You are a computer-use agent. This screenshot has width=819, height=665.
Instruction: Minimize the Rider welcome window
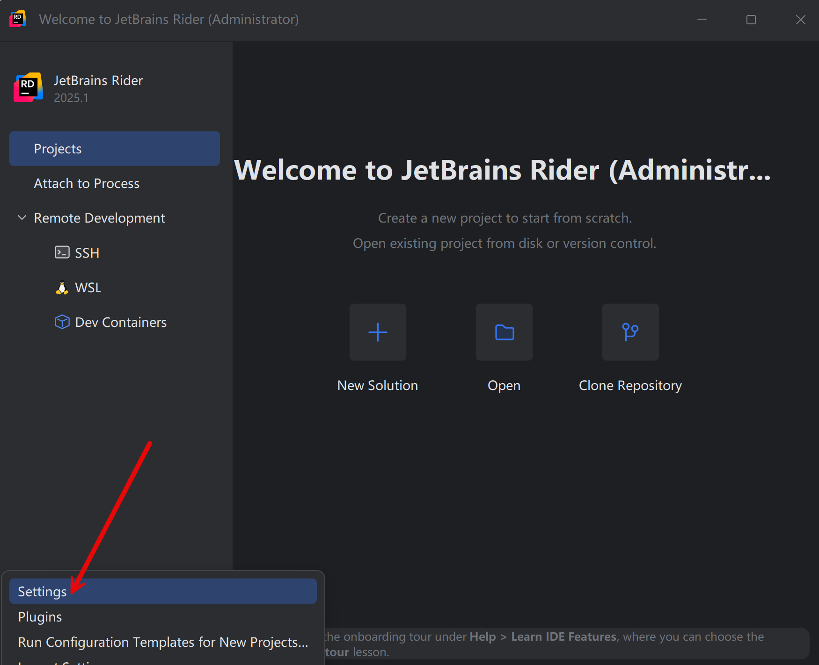coord(702,20)
